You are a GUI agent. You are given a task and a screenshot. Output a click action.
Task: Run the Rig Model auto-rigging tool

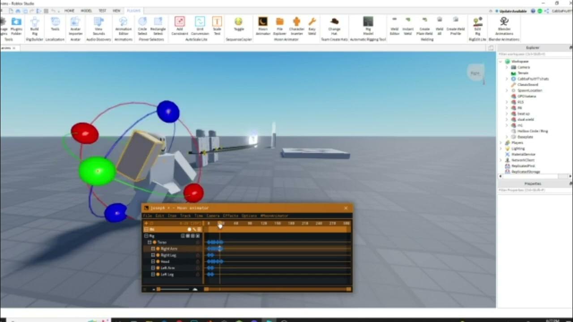[368, 26]
